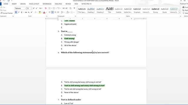
Task: Increase paragraph indent
Action: (67, 8)
